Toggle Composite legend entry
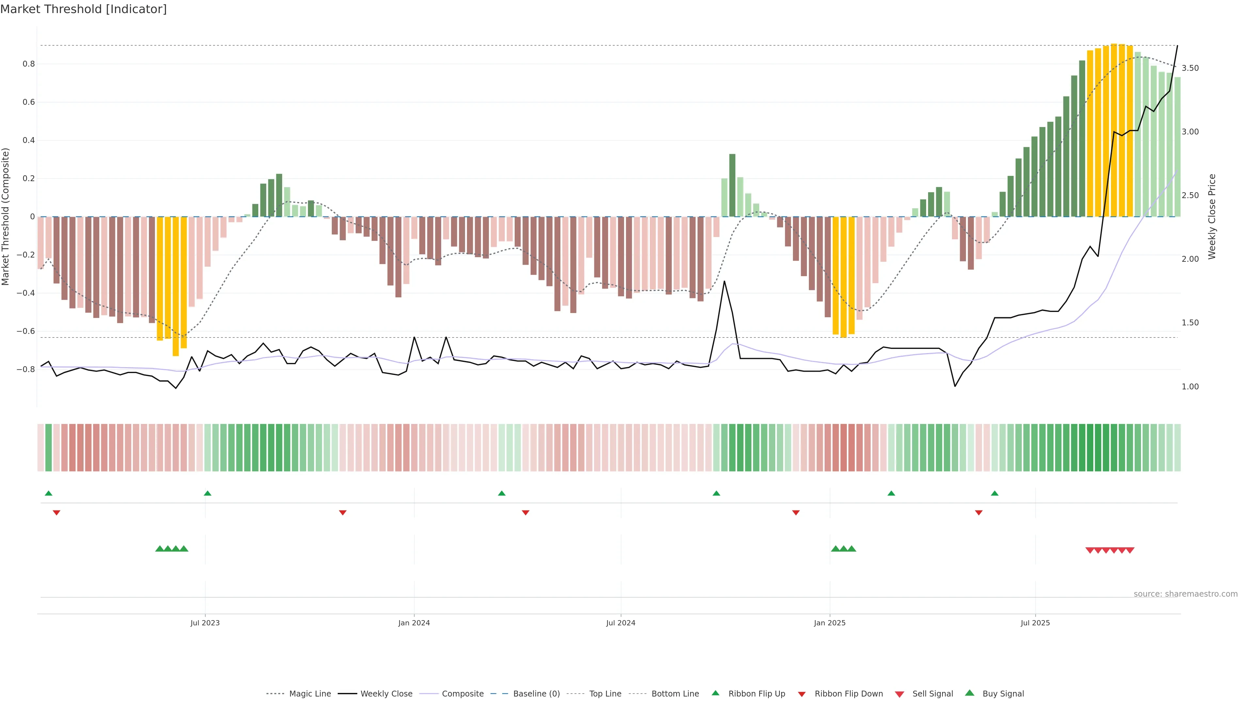1254x705 pixels. point(462,694)
